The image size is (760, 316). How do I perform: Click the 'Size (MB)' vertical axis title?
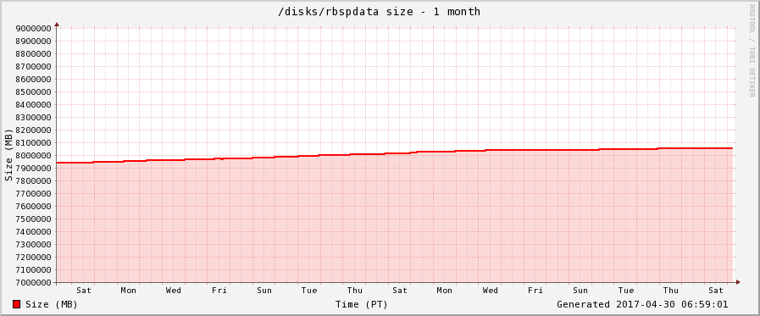point(8,155)
